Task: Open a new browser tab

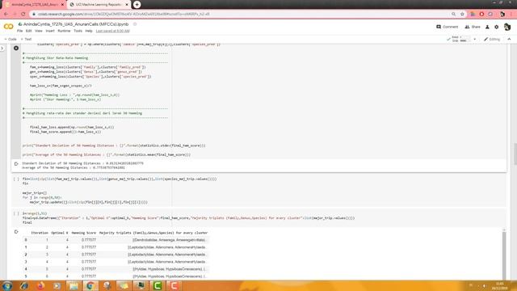Action: pos(137,5)
